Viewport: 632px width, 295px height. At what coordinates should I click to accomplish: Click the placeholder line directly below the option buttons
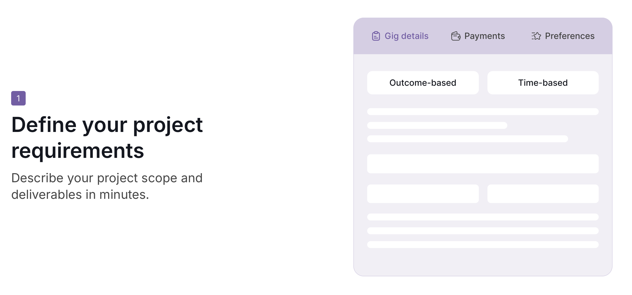pos(483,112)
